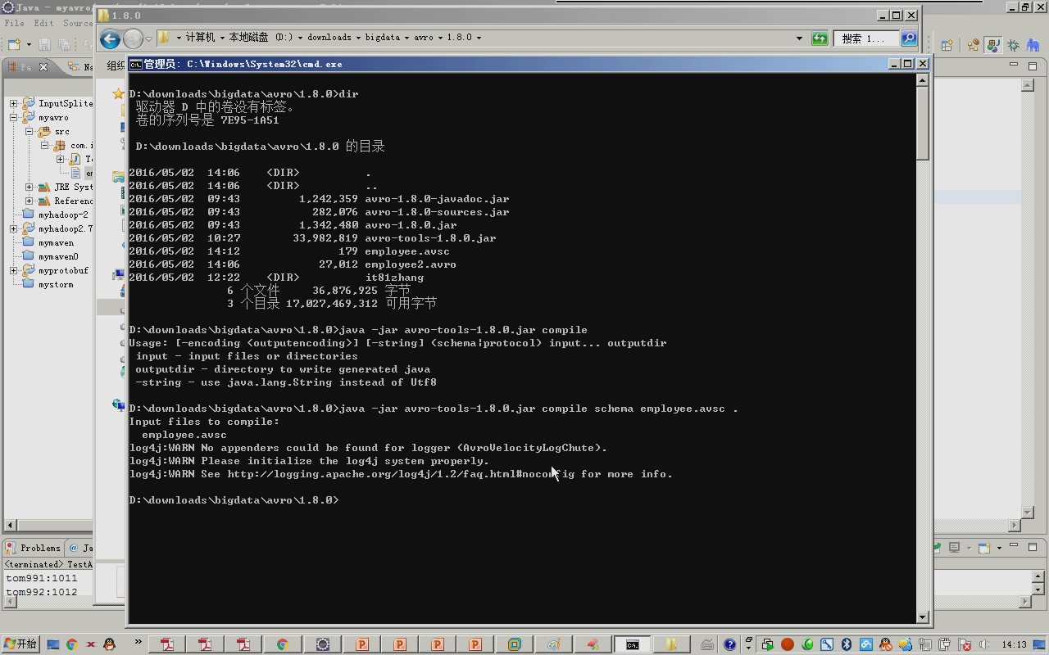Open the Eclipse Edit menu
The height and width of the screenshot is (655, 1049).
[x=43, y=23]
